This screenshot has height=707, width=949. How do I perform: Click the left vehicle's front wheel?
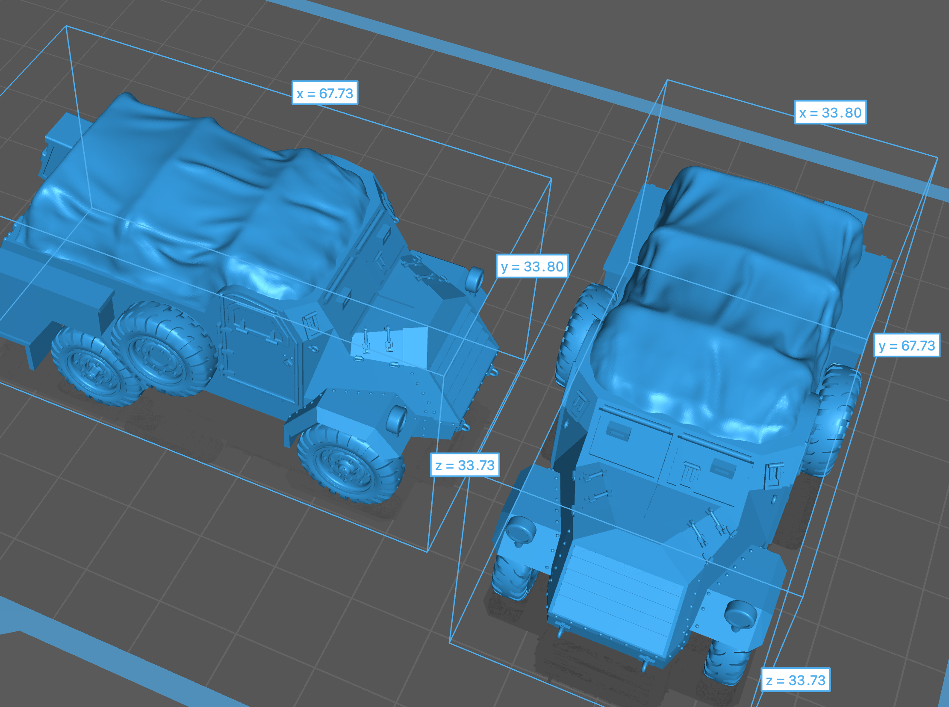pyautogui.click(x=351, y=463)
